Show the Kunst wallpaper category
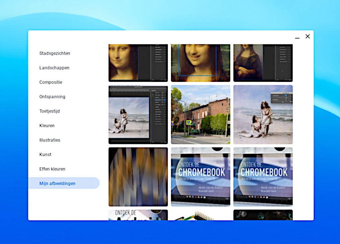The height and width of the screenshot is (244, 340). [x=45, y=154]
